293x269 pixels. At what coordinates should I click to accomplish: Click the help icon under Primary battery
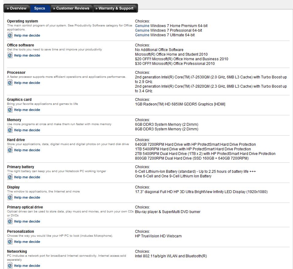click(10, 177)
